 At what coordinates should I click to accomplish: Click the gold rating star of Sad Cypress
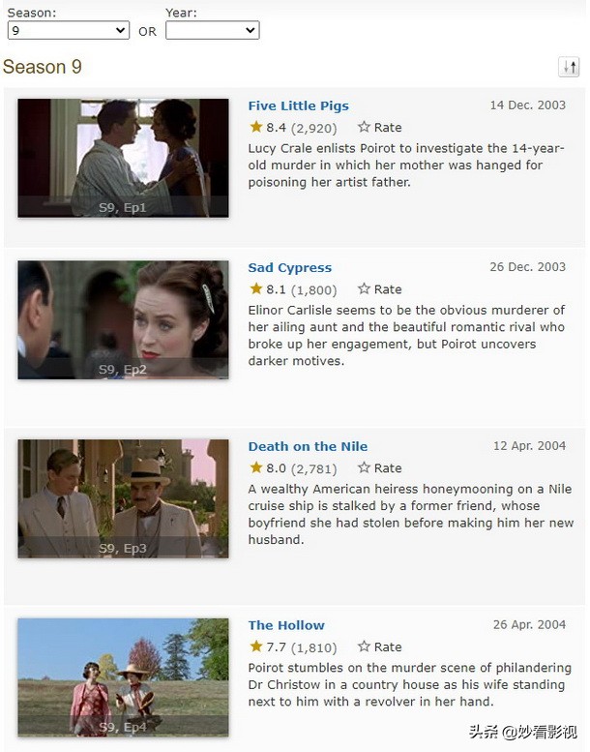click(256, 288)
